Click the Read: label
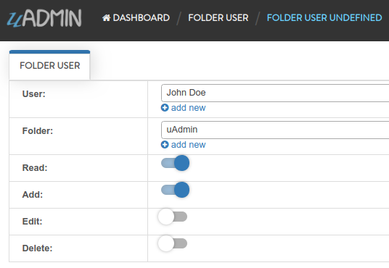 pos(35,168)
